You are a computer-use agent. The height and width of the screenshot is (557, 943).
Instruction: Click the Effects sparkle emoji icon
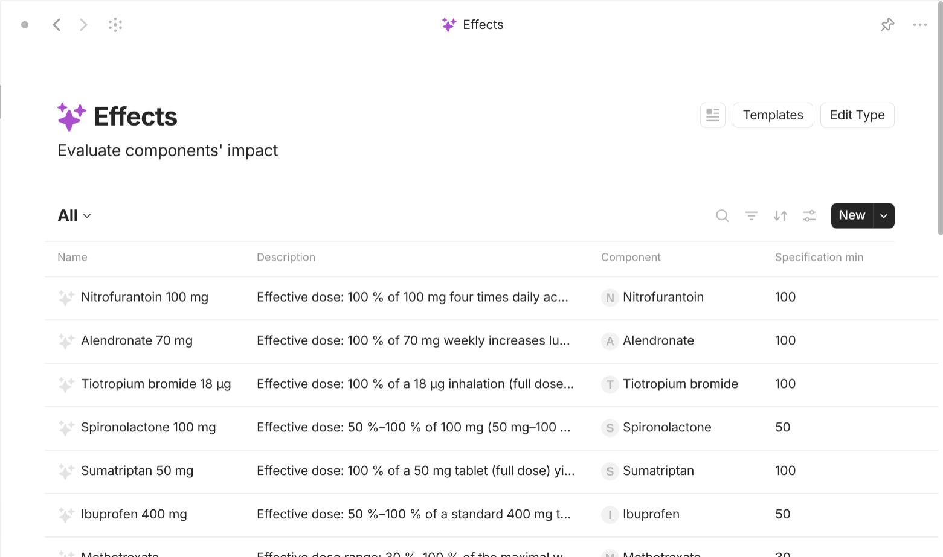click(x=71, y=116)
